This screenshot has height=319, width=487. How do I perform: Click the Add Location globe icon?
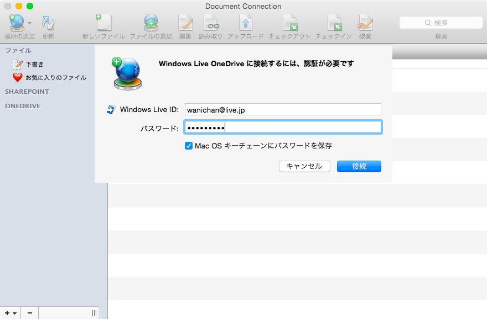click(17, 23)
